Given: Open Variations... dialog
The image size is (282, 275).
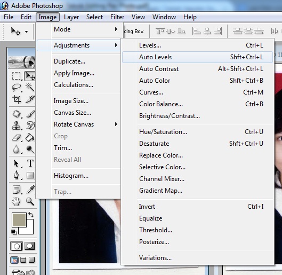Looking at the screenshot, I should coord(197,258).
